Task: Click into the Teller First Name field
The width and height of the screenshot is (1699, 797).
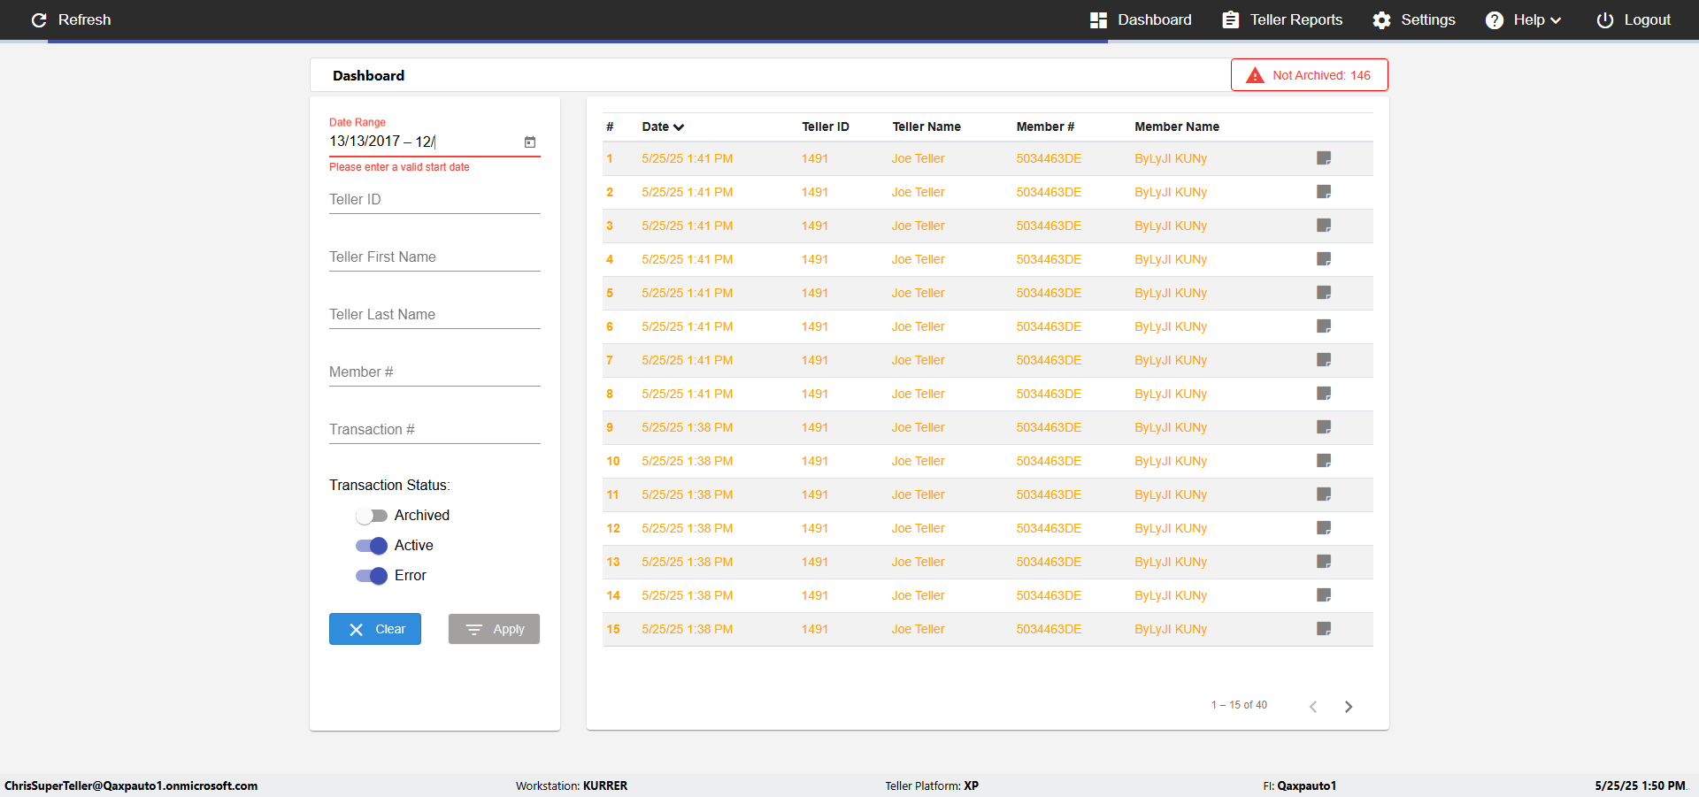Action: click(x=434, y=257)
